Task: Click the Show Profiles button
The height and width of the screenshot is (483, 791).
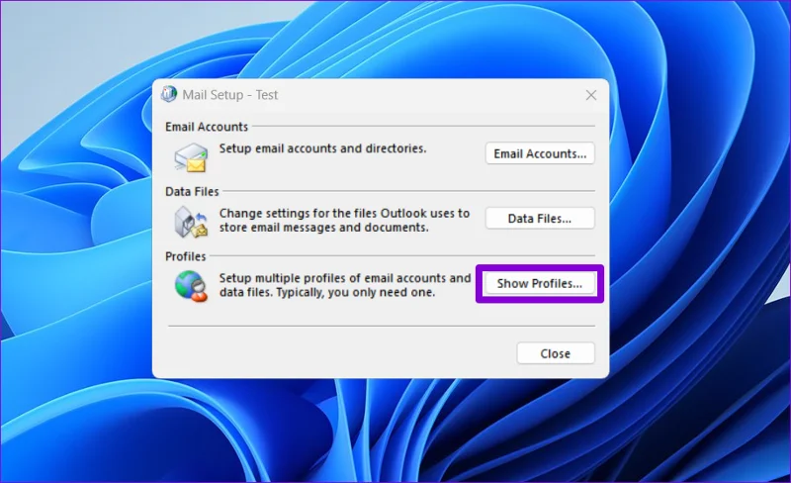Action: 540,283
